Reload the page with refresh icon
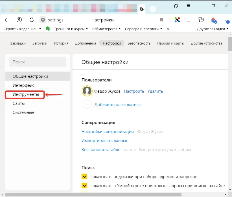The image size is (232, 197). pyautogui.click(x=32, y=20)
